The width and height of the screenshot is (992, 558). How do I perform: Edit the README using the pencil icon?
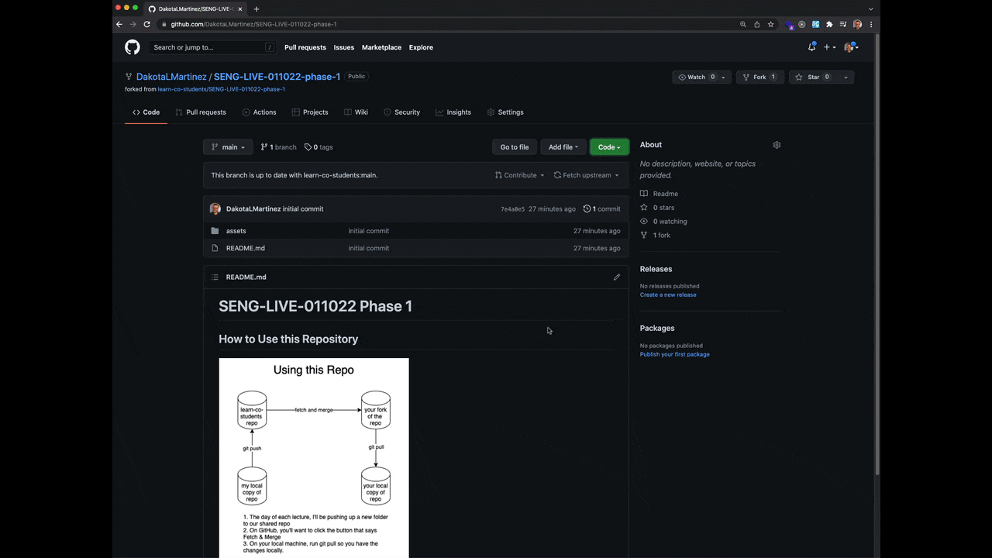click(616, 277)
